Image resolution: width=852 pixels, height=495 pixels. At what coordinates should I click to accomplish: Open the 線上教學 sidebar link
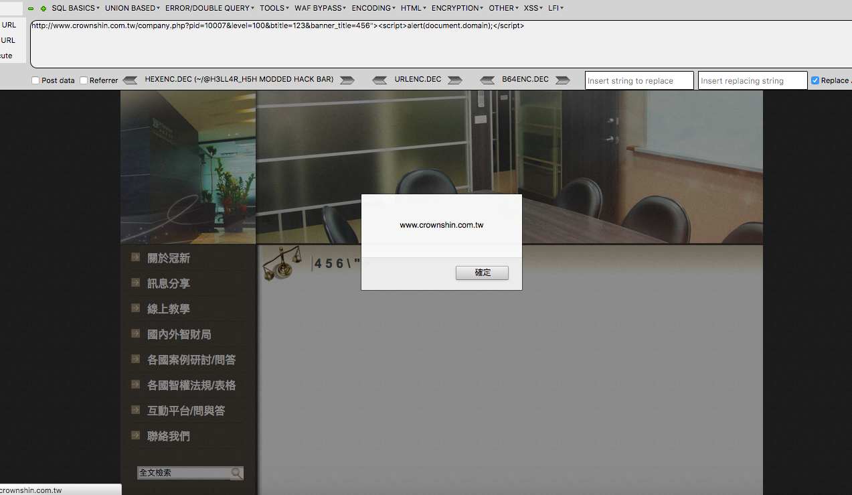click(169, 309)
